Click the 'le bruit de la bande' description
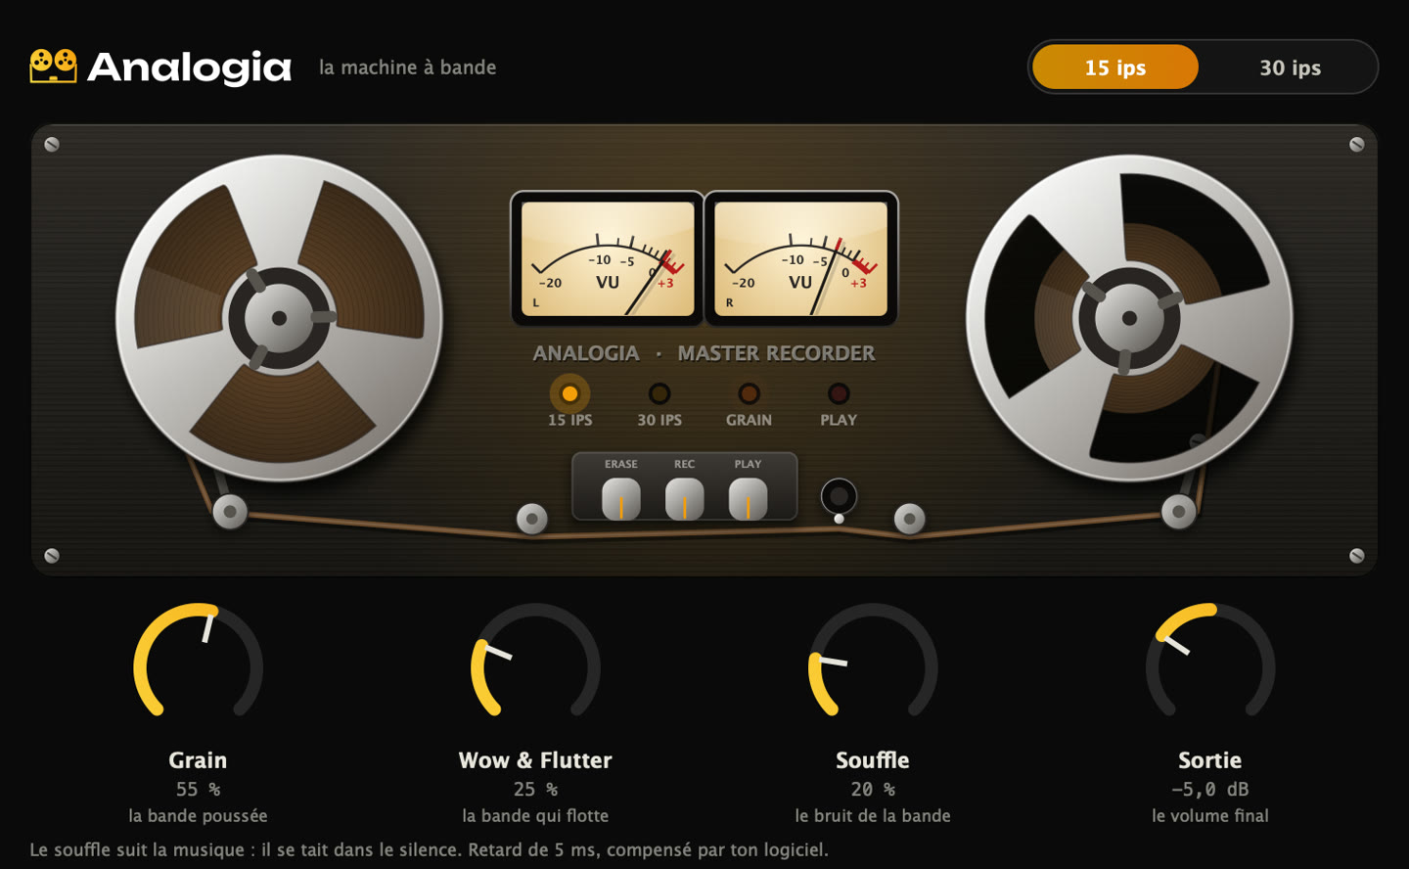1409x869 pixels. point(873,815)
